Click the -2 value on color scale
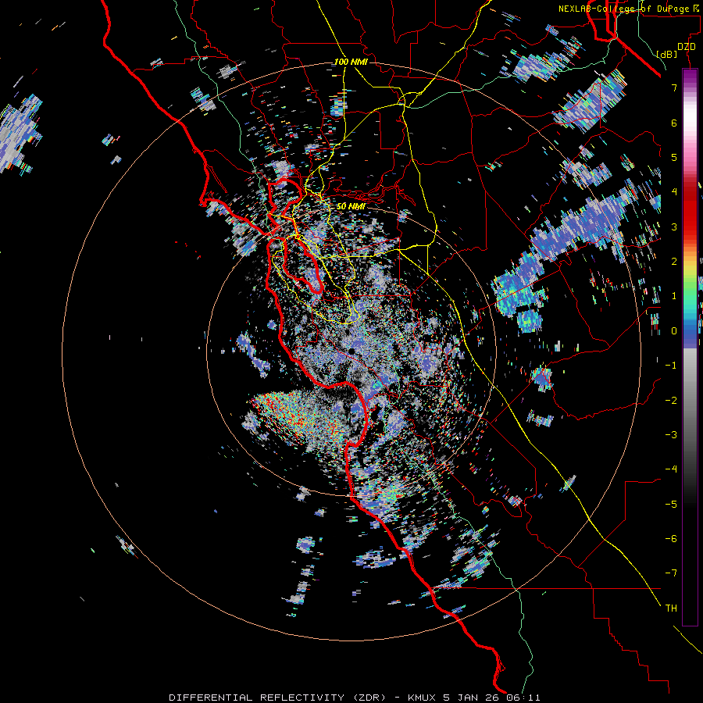Image resolution: width=703 pixels, height=703 pixels. click(671, 401)
